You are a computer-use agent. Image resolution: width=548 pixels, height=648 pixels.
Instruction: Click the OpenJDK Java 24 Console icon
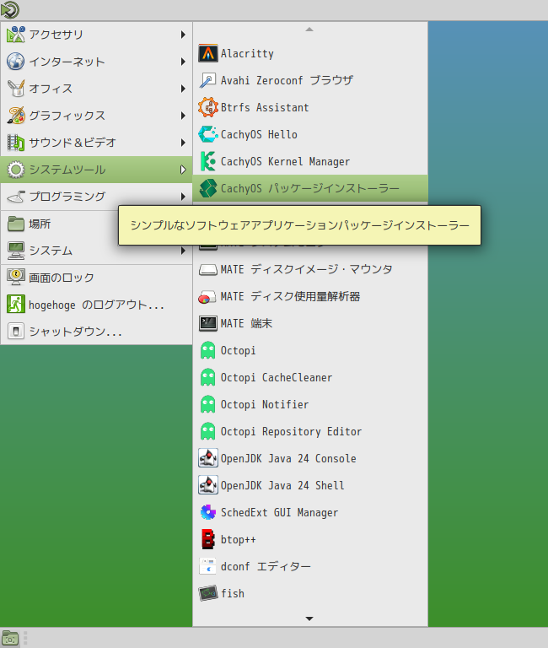pyautogui.click(x=207, y=459)
